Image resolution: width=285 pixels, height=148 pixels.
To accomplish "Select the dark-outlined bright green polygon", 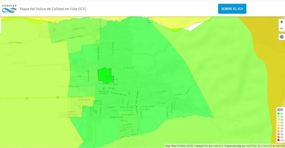I will click(105, 75).
